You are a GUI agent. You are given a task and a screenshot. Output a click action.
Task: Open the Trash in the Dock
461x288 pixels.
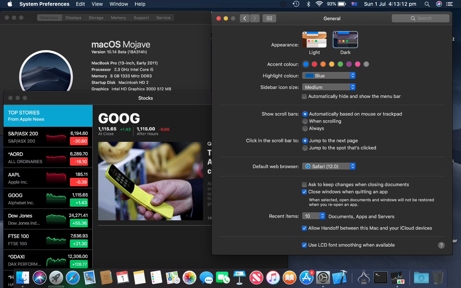[438, 278]
